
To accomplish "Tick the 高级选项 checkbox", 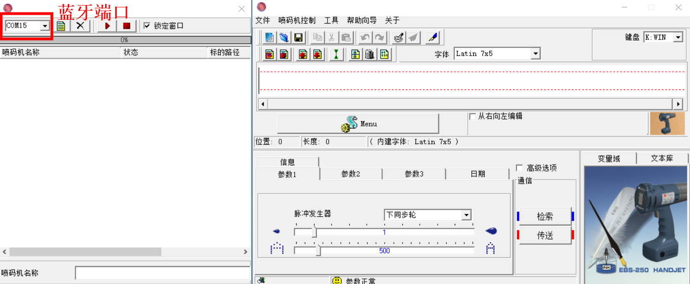I will coord(519,168).
